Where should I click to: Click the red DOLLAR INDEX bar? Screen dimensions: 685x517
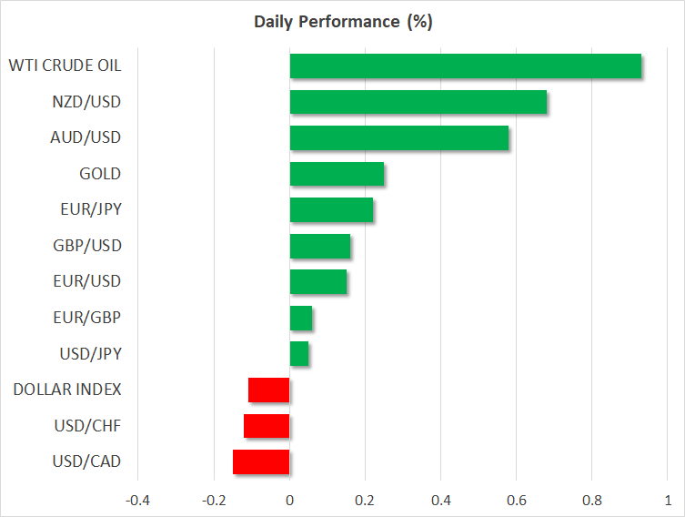tap(268, 390)
